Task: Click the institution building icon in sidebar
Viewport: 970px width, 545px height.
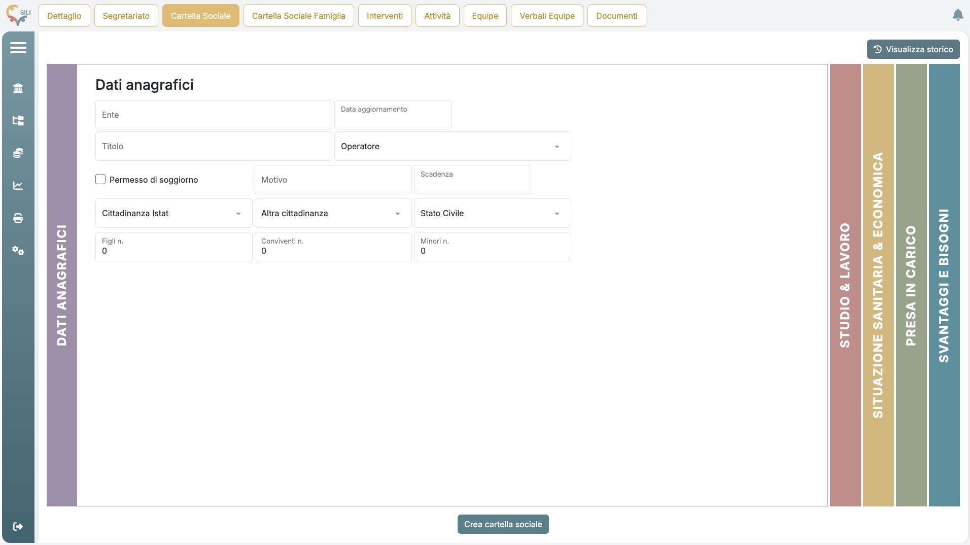Action: [x=18, y=88]
